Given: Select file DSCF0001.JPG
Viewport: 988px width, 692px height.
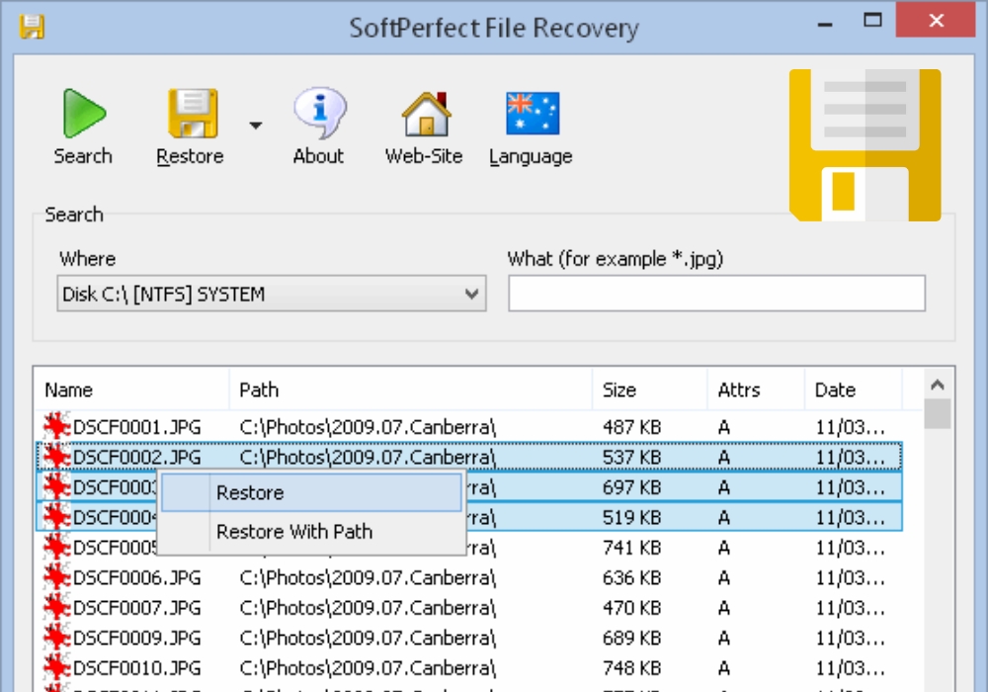Looking at the screenshot, I should click(x=136, y=427).
